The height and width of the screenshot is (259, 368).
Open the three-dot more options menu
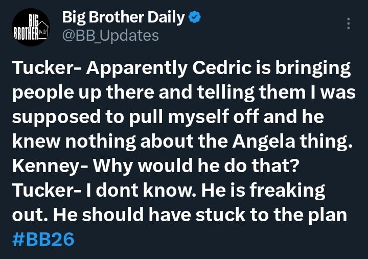coord(349,23)
